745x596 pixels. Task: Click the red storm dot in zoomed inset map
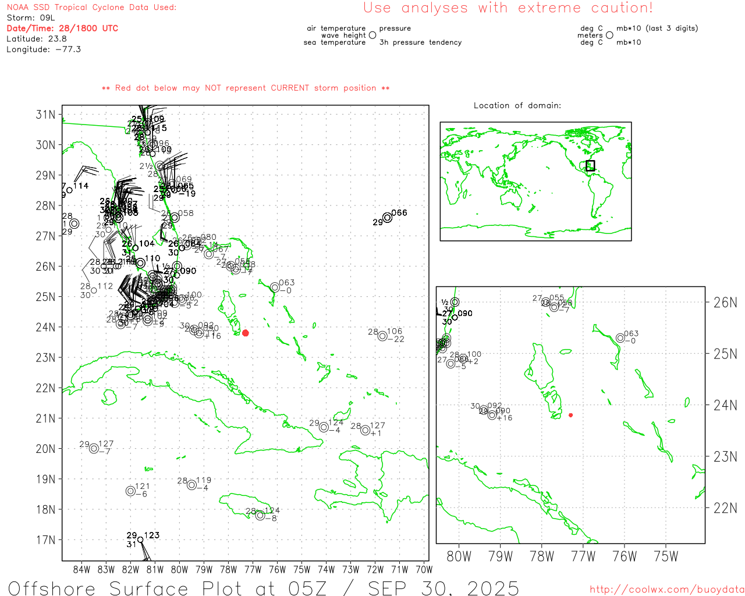coord(570,415)
